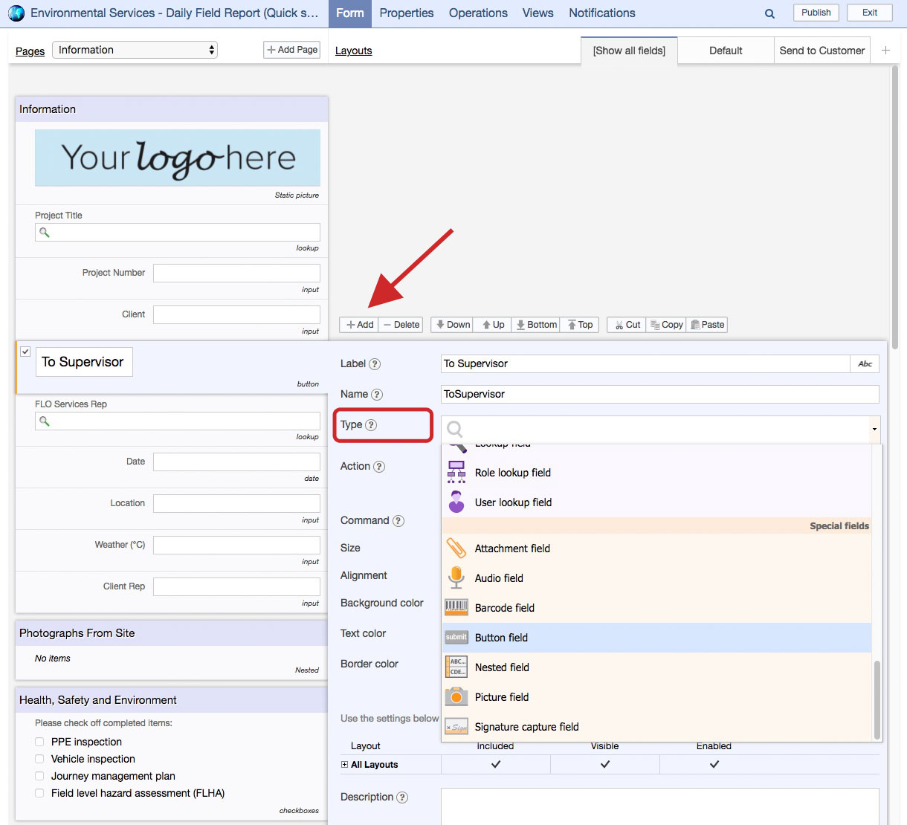This screenshot has height=825, width=907.
Task: Toggle the To Supervisor field checkbox
Action: pos(25,352)
